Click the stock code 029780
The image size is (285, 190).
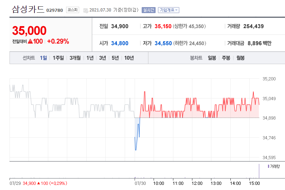click(x=55, y=10)
